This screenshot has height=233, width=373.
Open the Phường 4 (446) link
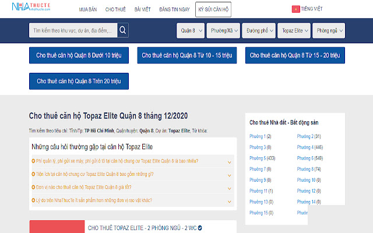click(x=310, y=147)
